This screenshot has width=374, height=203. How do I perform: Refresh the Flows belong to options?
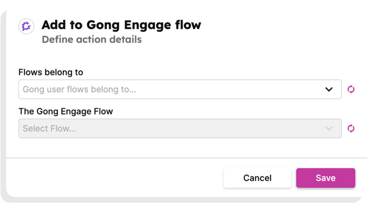[x=351, y=89]
